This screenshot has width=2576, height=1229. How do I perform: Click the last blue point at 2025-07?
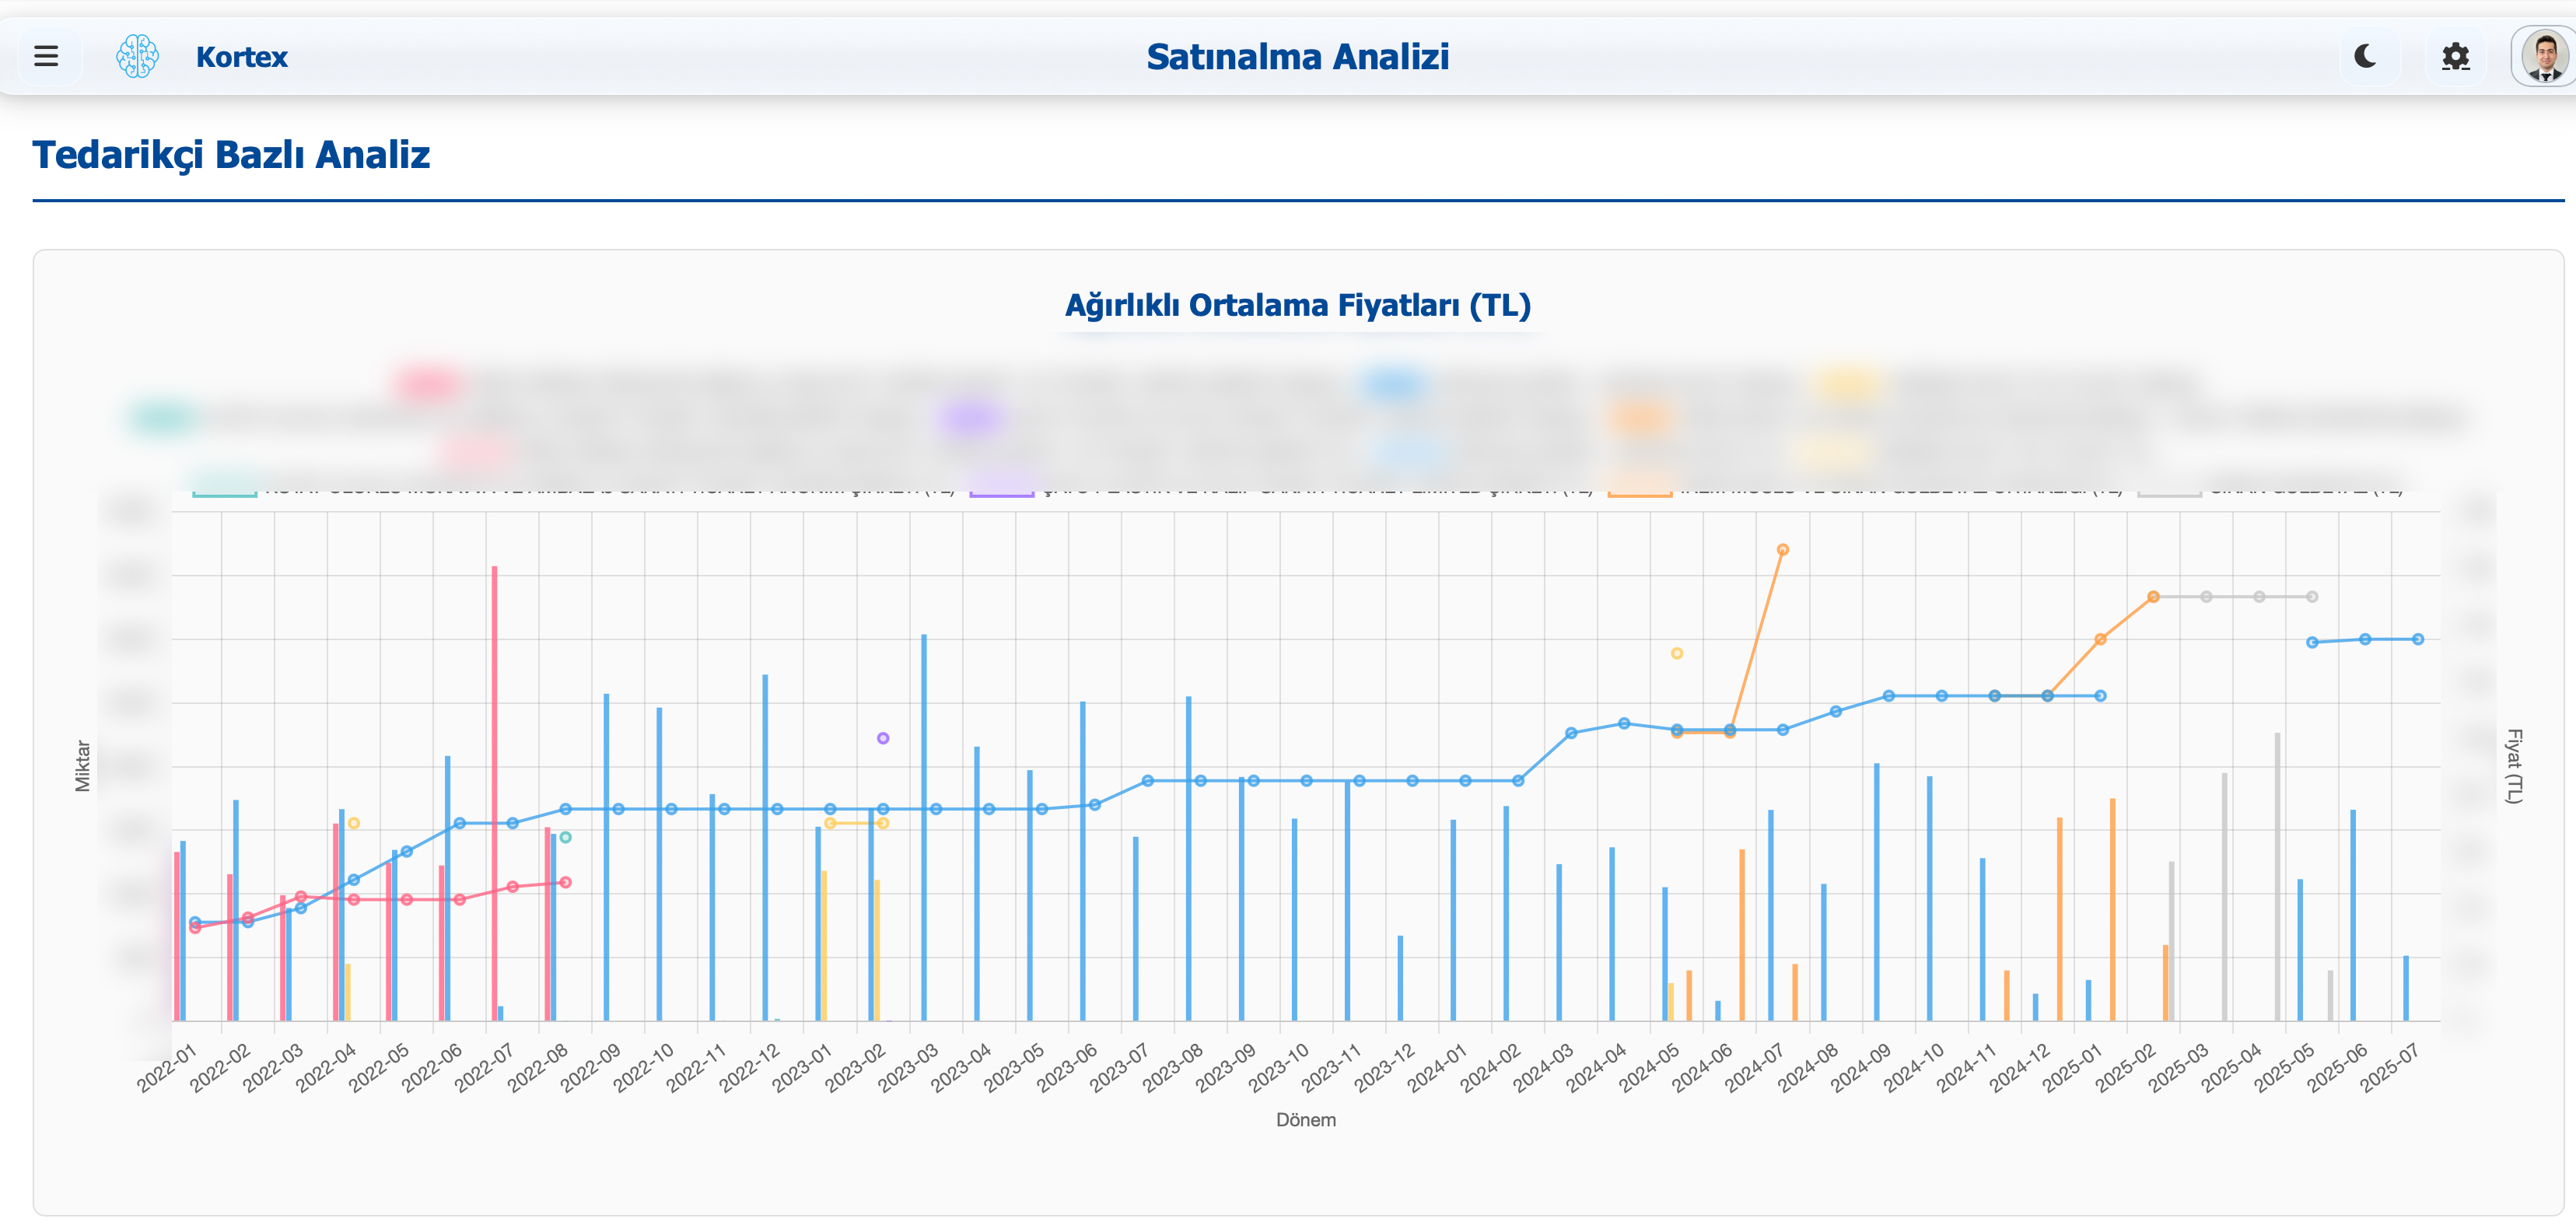(2417, 639)
